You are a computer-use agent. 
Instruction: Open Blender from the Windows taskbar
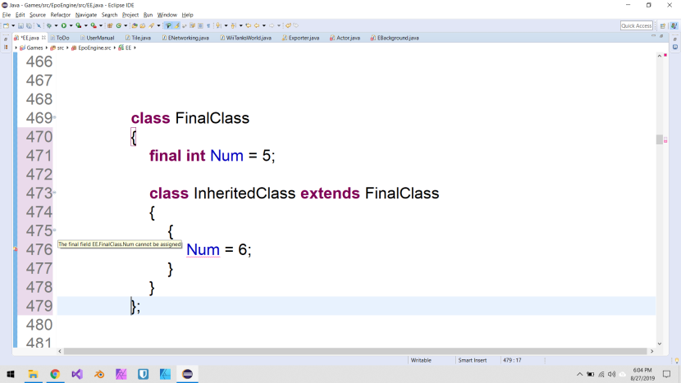(98, 374)
